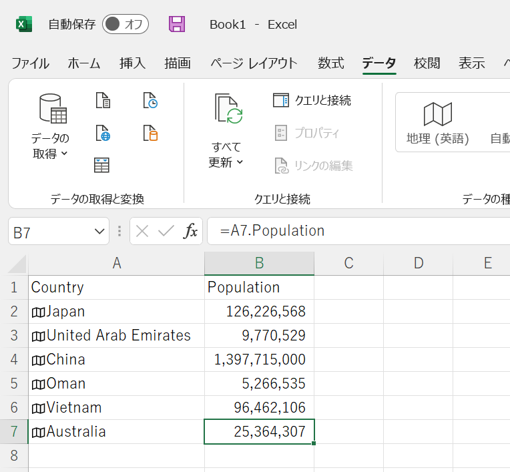Viewport: 510px width, 472px height.
Task: Open the ファイル tab
Action: tap(30, 63)
